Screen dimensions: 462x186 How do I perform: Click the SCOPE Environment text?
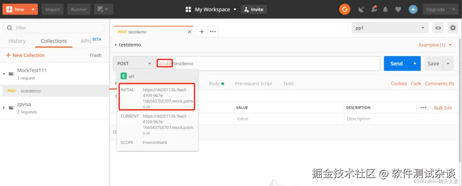155,142
